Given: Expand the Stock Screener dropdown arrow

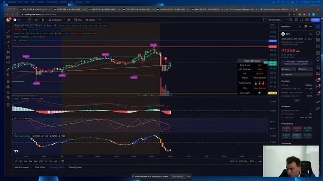Looking at the screenshot, I should (x=31, y=167).
